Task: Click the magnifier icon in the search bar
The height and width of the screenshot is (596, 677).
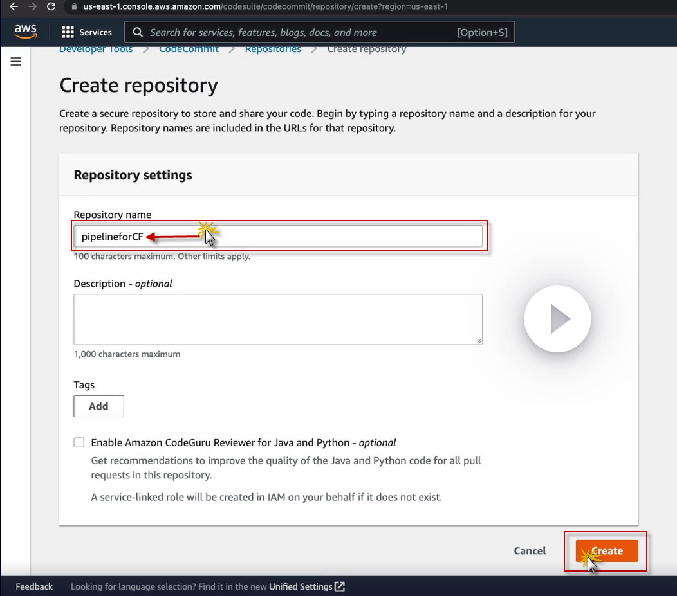Action: 138,32
